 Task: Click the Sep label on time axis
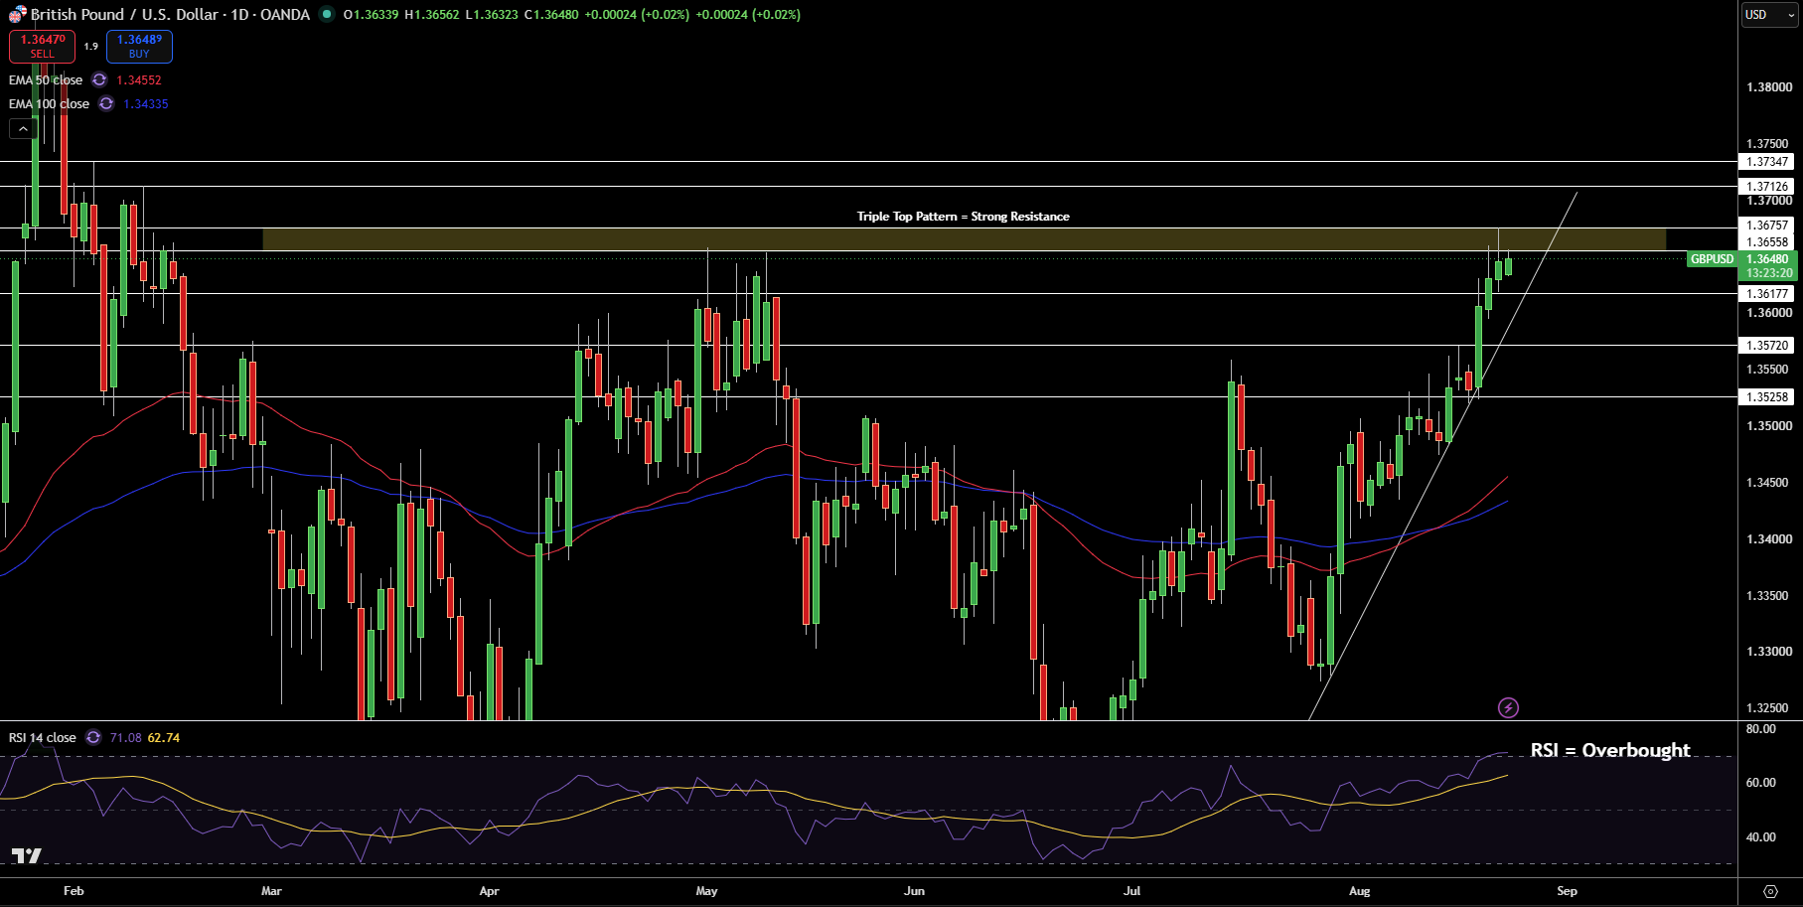coord(1568,891)
